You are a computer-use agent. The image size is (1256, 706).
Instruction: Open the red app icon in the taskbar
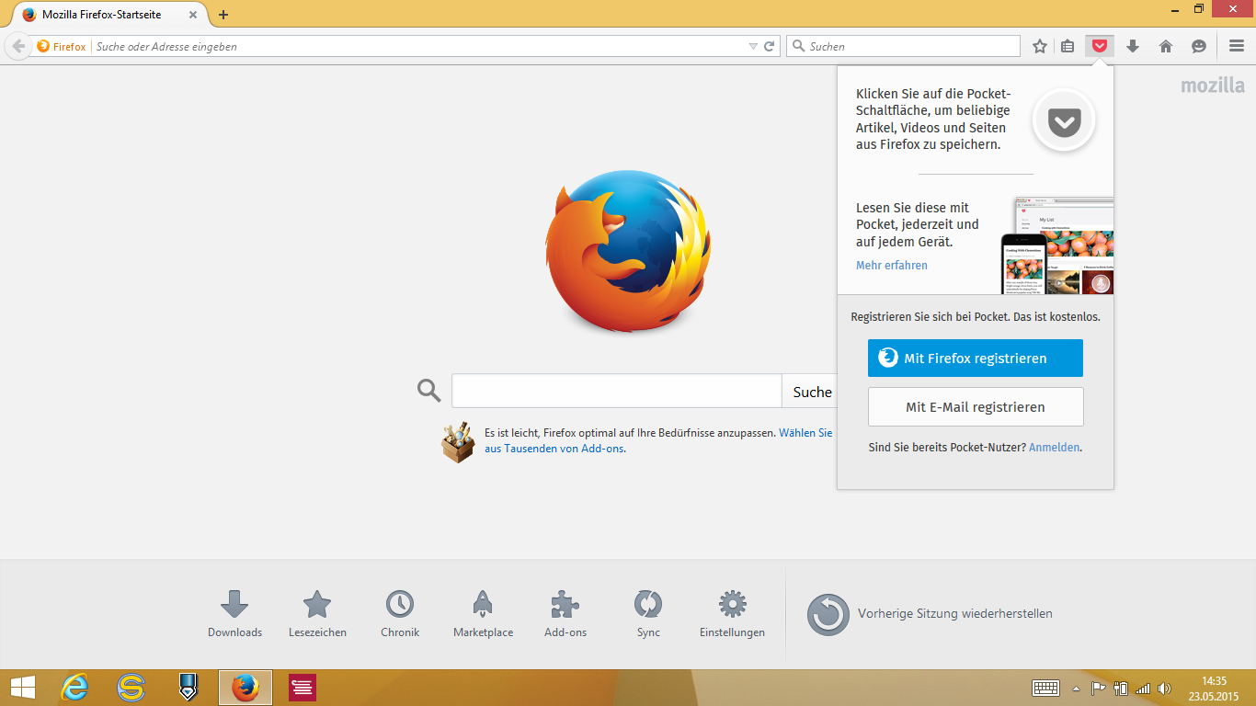[x=303, y=688]
